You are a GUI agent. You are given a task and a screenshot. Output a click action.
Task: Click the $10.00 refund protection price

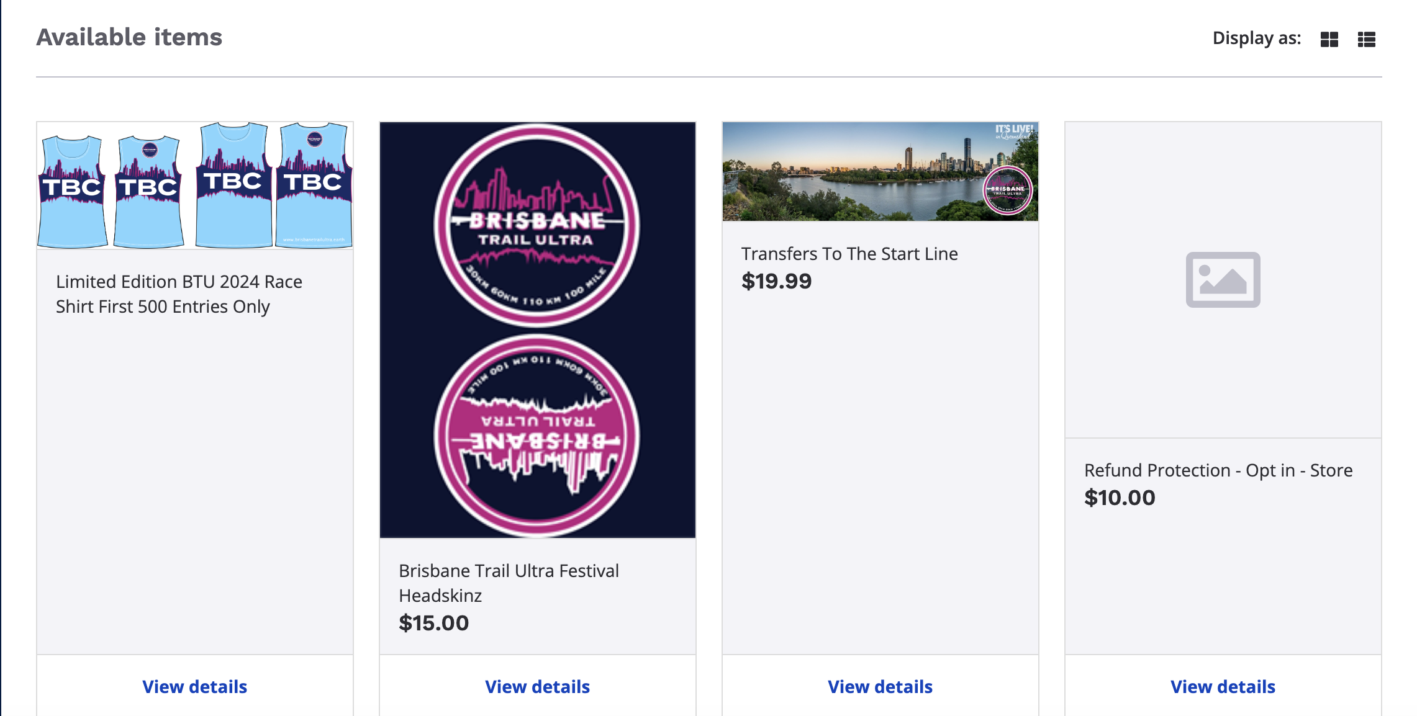(x=1120, y=498)
